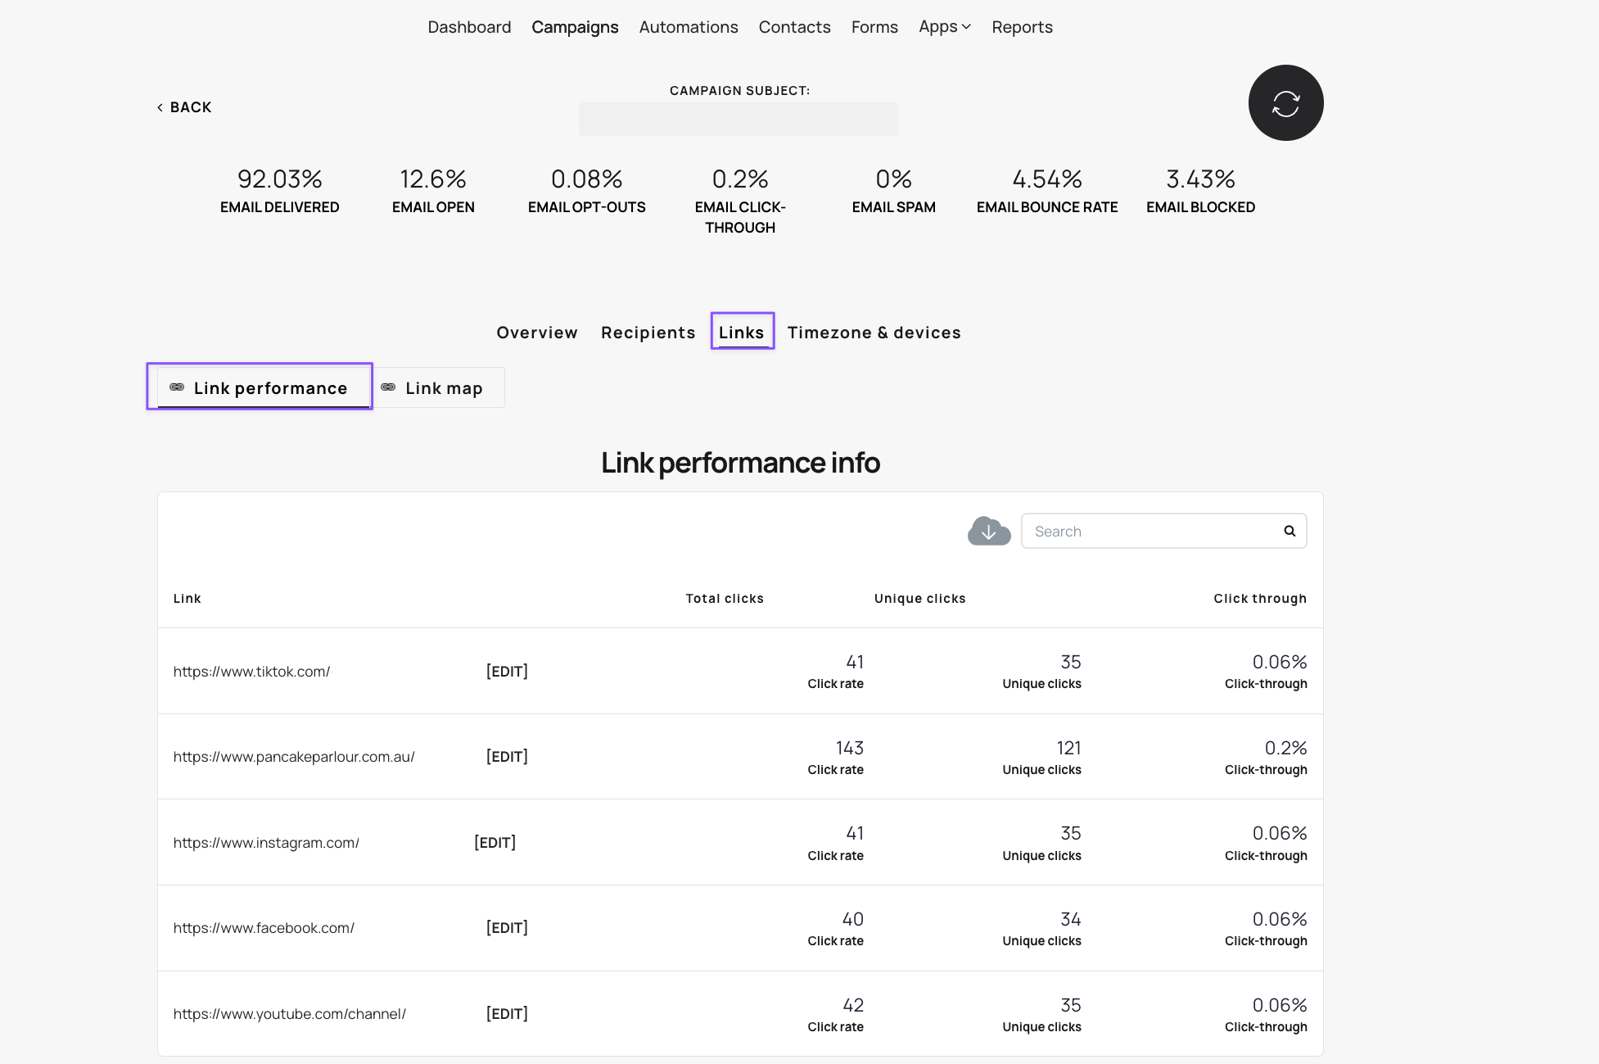Viewport: 1599px width, 1064px height.
Task: Edit the pancakeparlour.com.au link
Action: [507, 757]
